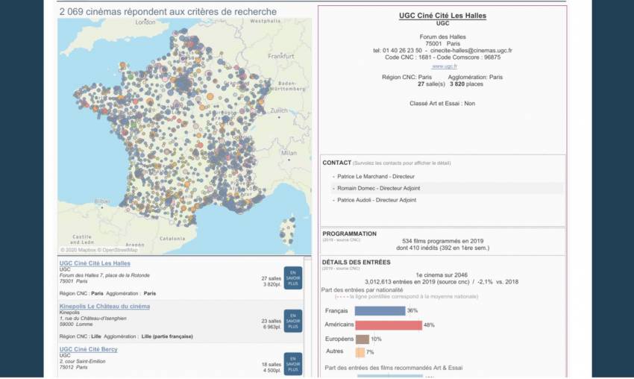Click En Savoir Plus for Kinepolis
The height and width of the screenshot is (379, 634).
tap(293, 321)
